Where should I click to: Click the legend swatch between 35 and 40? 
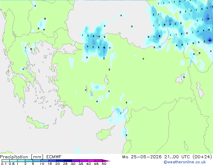coord(83,161)
